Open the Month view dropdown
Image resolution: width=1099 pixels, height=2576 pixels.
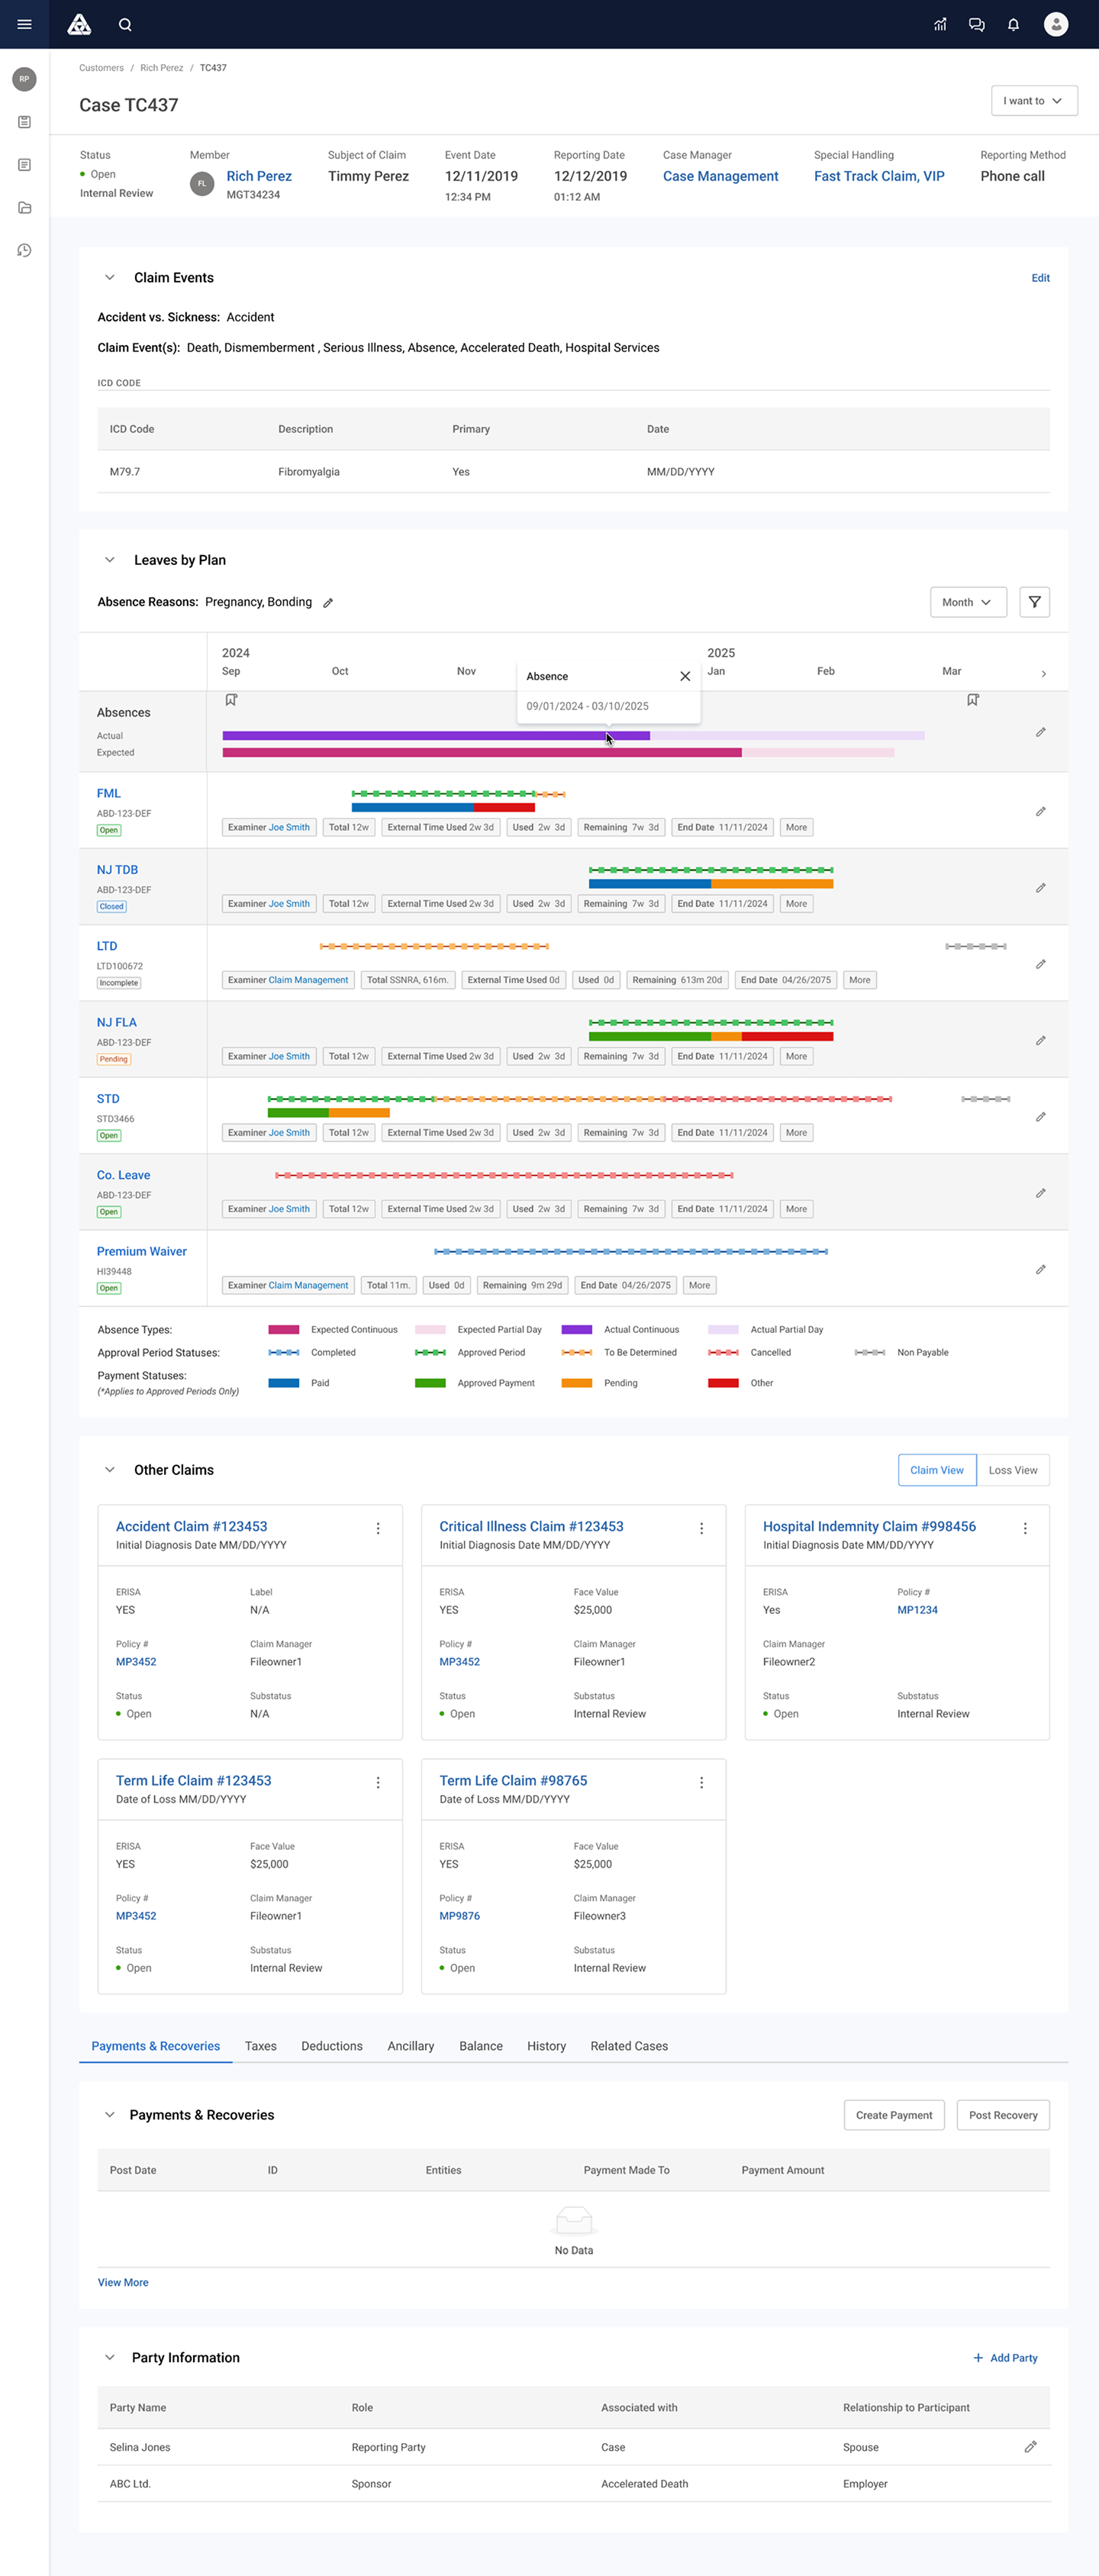pyautogui.click(x=967, y=602)
